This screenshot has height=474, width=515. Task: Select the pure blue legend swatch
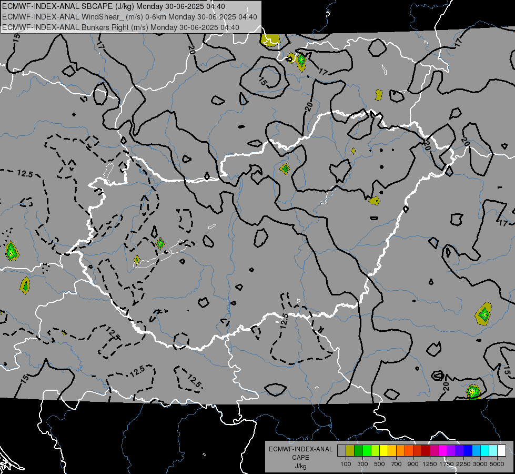[468, 450]
